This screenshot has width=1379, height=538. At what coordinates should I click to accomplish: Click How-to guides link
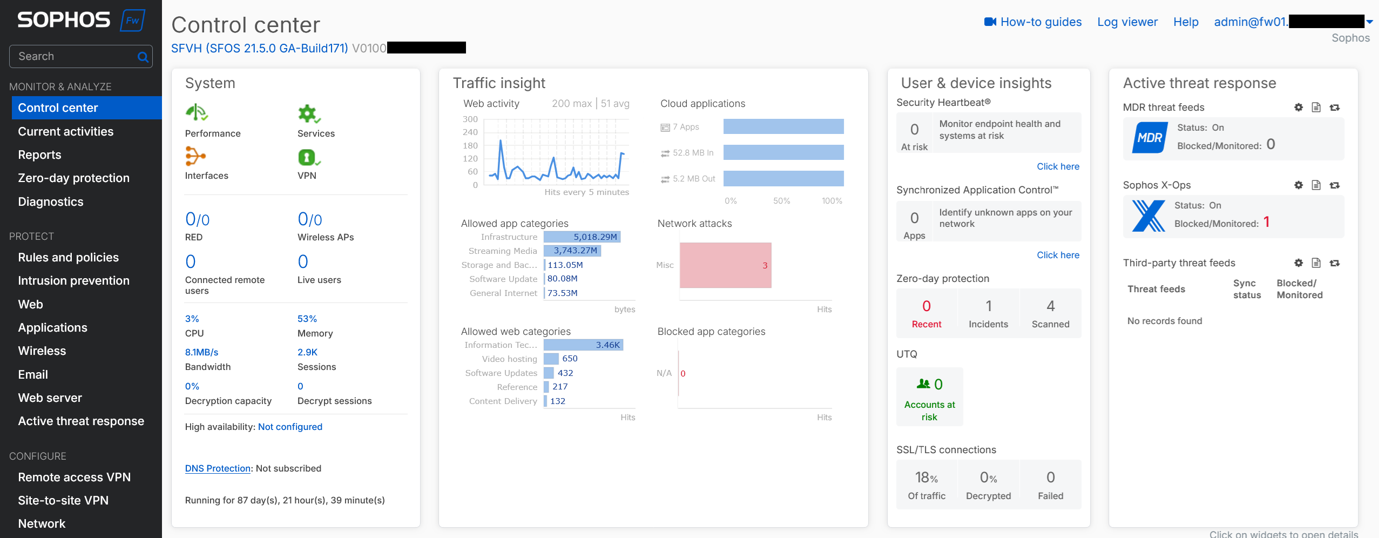(1040, 22)
